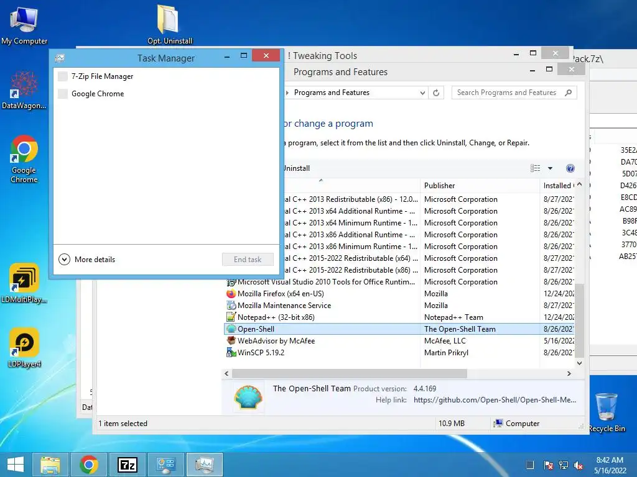
Task: Click the view layout icon in Programs and Features
Action: point(536,168)
